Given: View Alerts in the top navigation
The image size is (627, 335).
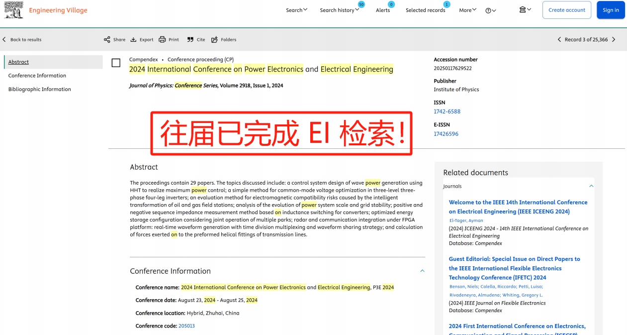Looking at the screenshot, I should (383, 10).
